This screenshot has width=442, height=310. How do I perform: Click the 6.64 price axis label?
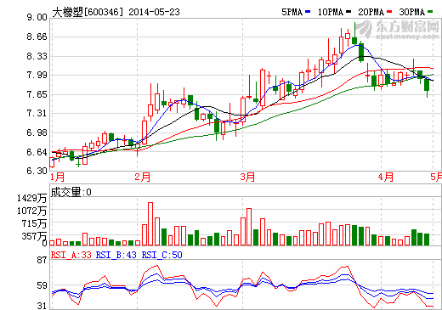pyautogui.click(x=37, y=152)
